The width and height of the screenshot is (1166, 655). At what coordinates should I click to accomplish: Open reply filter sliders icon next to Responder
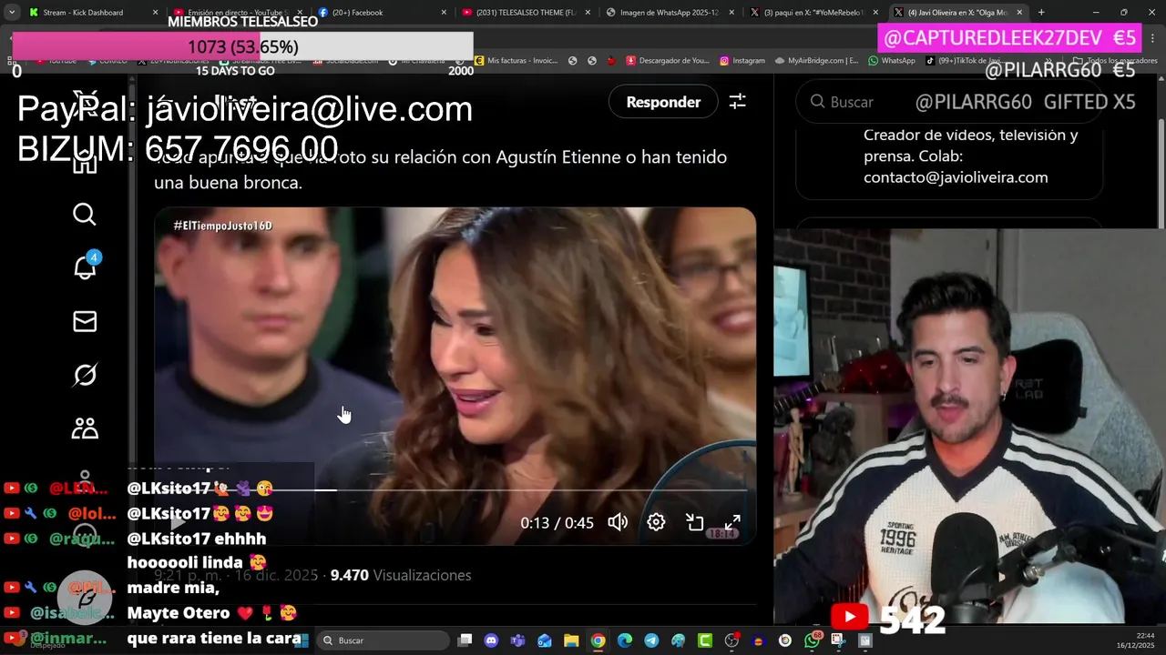[x=737, y=102]
